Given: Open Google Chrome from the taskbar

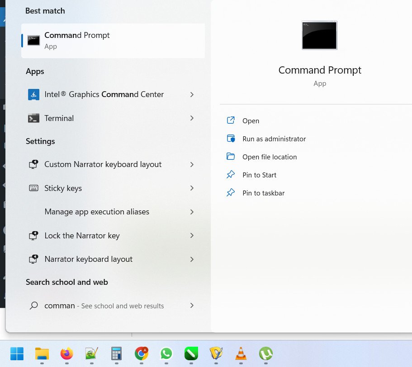Looking at the screenshot, I should [x=142, y=353].
